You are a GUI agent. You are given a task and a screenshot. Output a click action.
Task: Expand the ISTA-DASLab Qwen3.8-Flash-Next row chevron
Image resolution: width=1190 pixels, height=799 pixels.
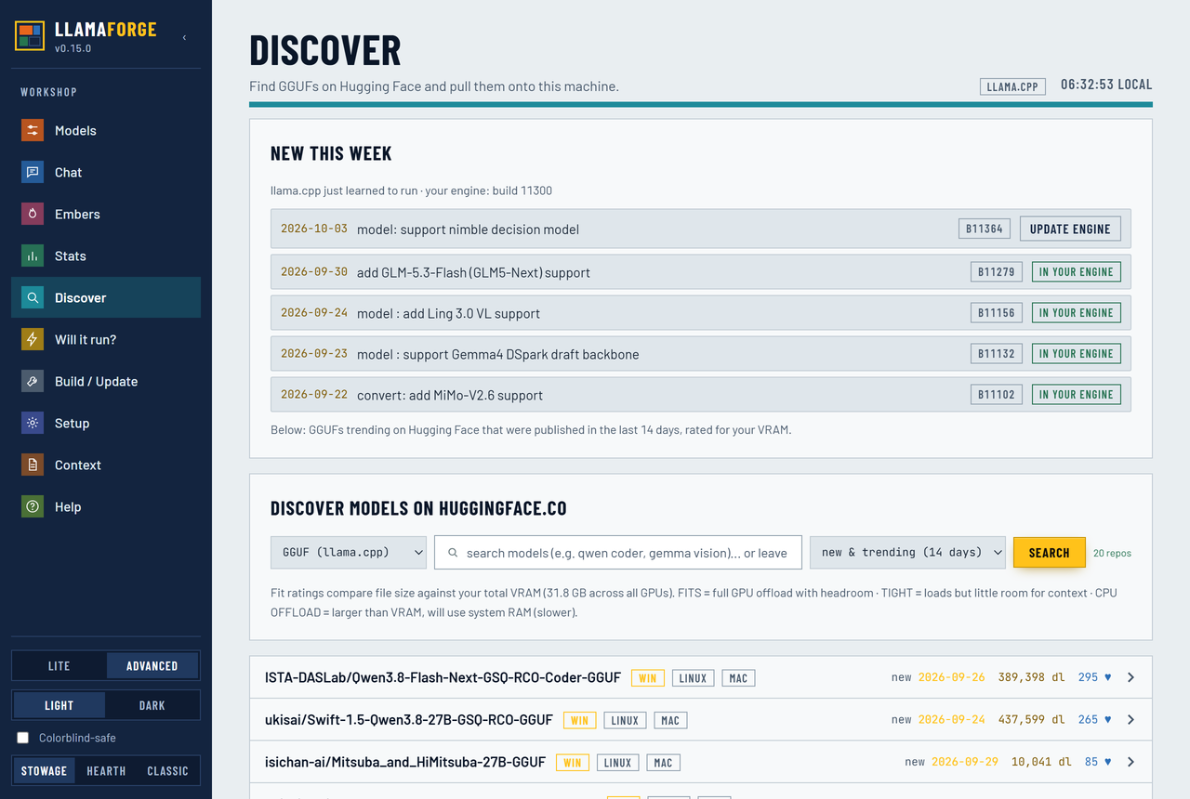[1131, 677]
